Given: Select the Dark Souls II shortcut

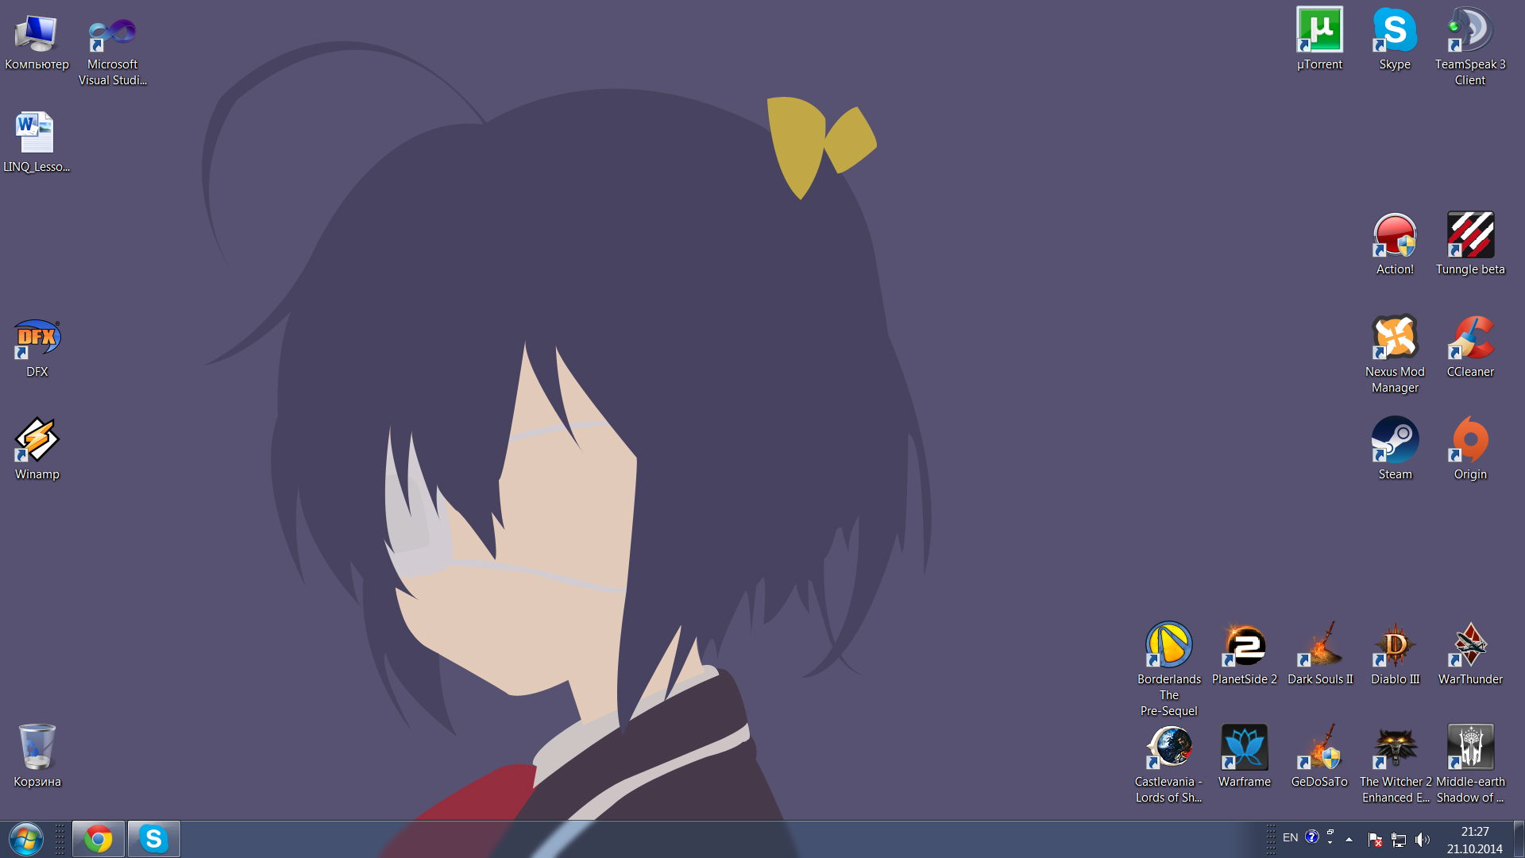Looking at the screenshot, I should coord(1319,646).
